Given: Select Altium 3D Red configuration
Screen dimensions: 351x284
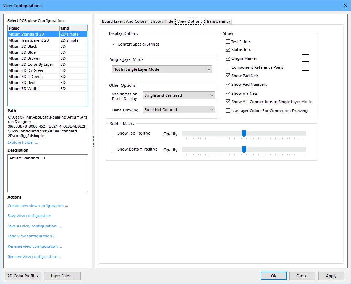Looking at the screenshot, I should (x=48, y=83).
